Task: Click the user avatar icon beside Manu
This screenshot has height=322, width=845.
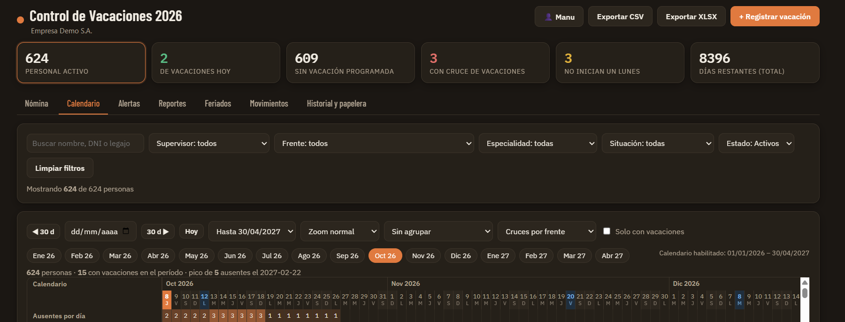Action: 548,17
